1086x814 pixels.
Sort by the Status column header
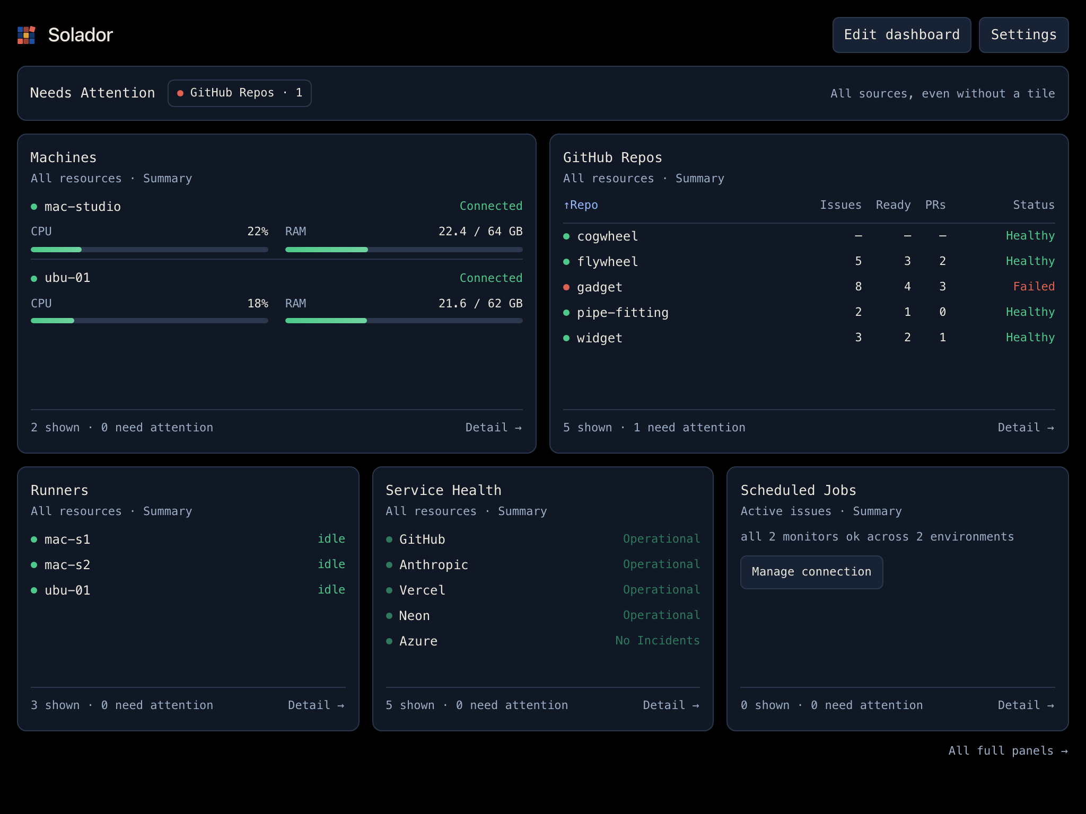coord(1034,205)
